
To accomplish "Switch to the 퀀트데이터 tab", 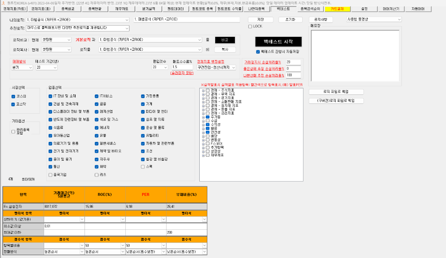I will point(175,9).
